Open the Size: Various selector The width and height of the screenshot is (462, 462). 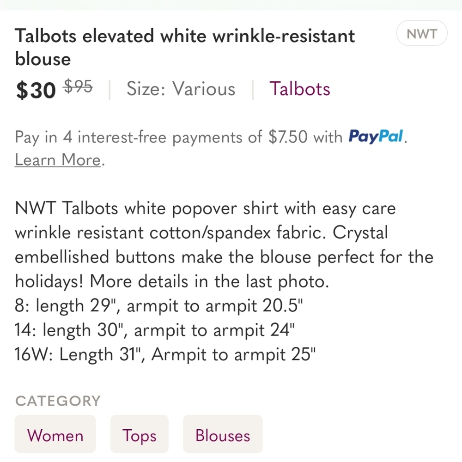pyautogui.click(x=181, y=89)
